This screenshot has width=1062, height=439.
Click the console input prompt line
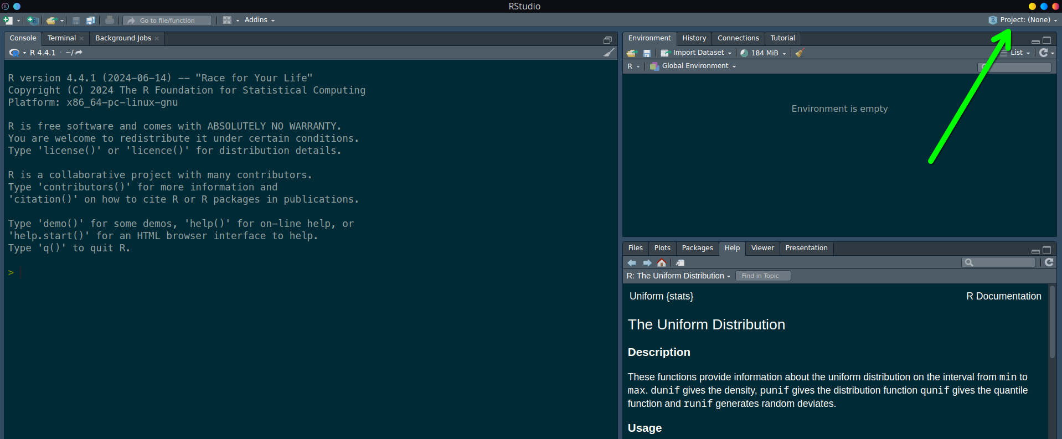(310, 272)
